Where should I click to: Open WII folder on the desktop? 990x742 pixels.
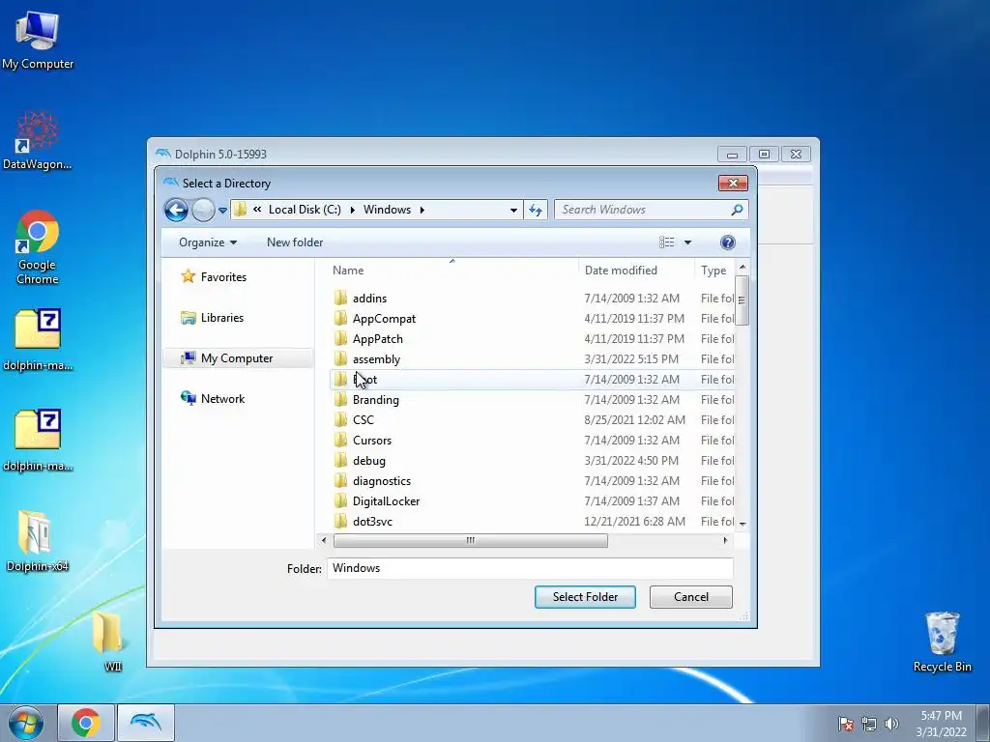pyautogui.click(x=112, y=641)
